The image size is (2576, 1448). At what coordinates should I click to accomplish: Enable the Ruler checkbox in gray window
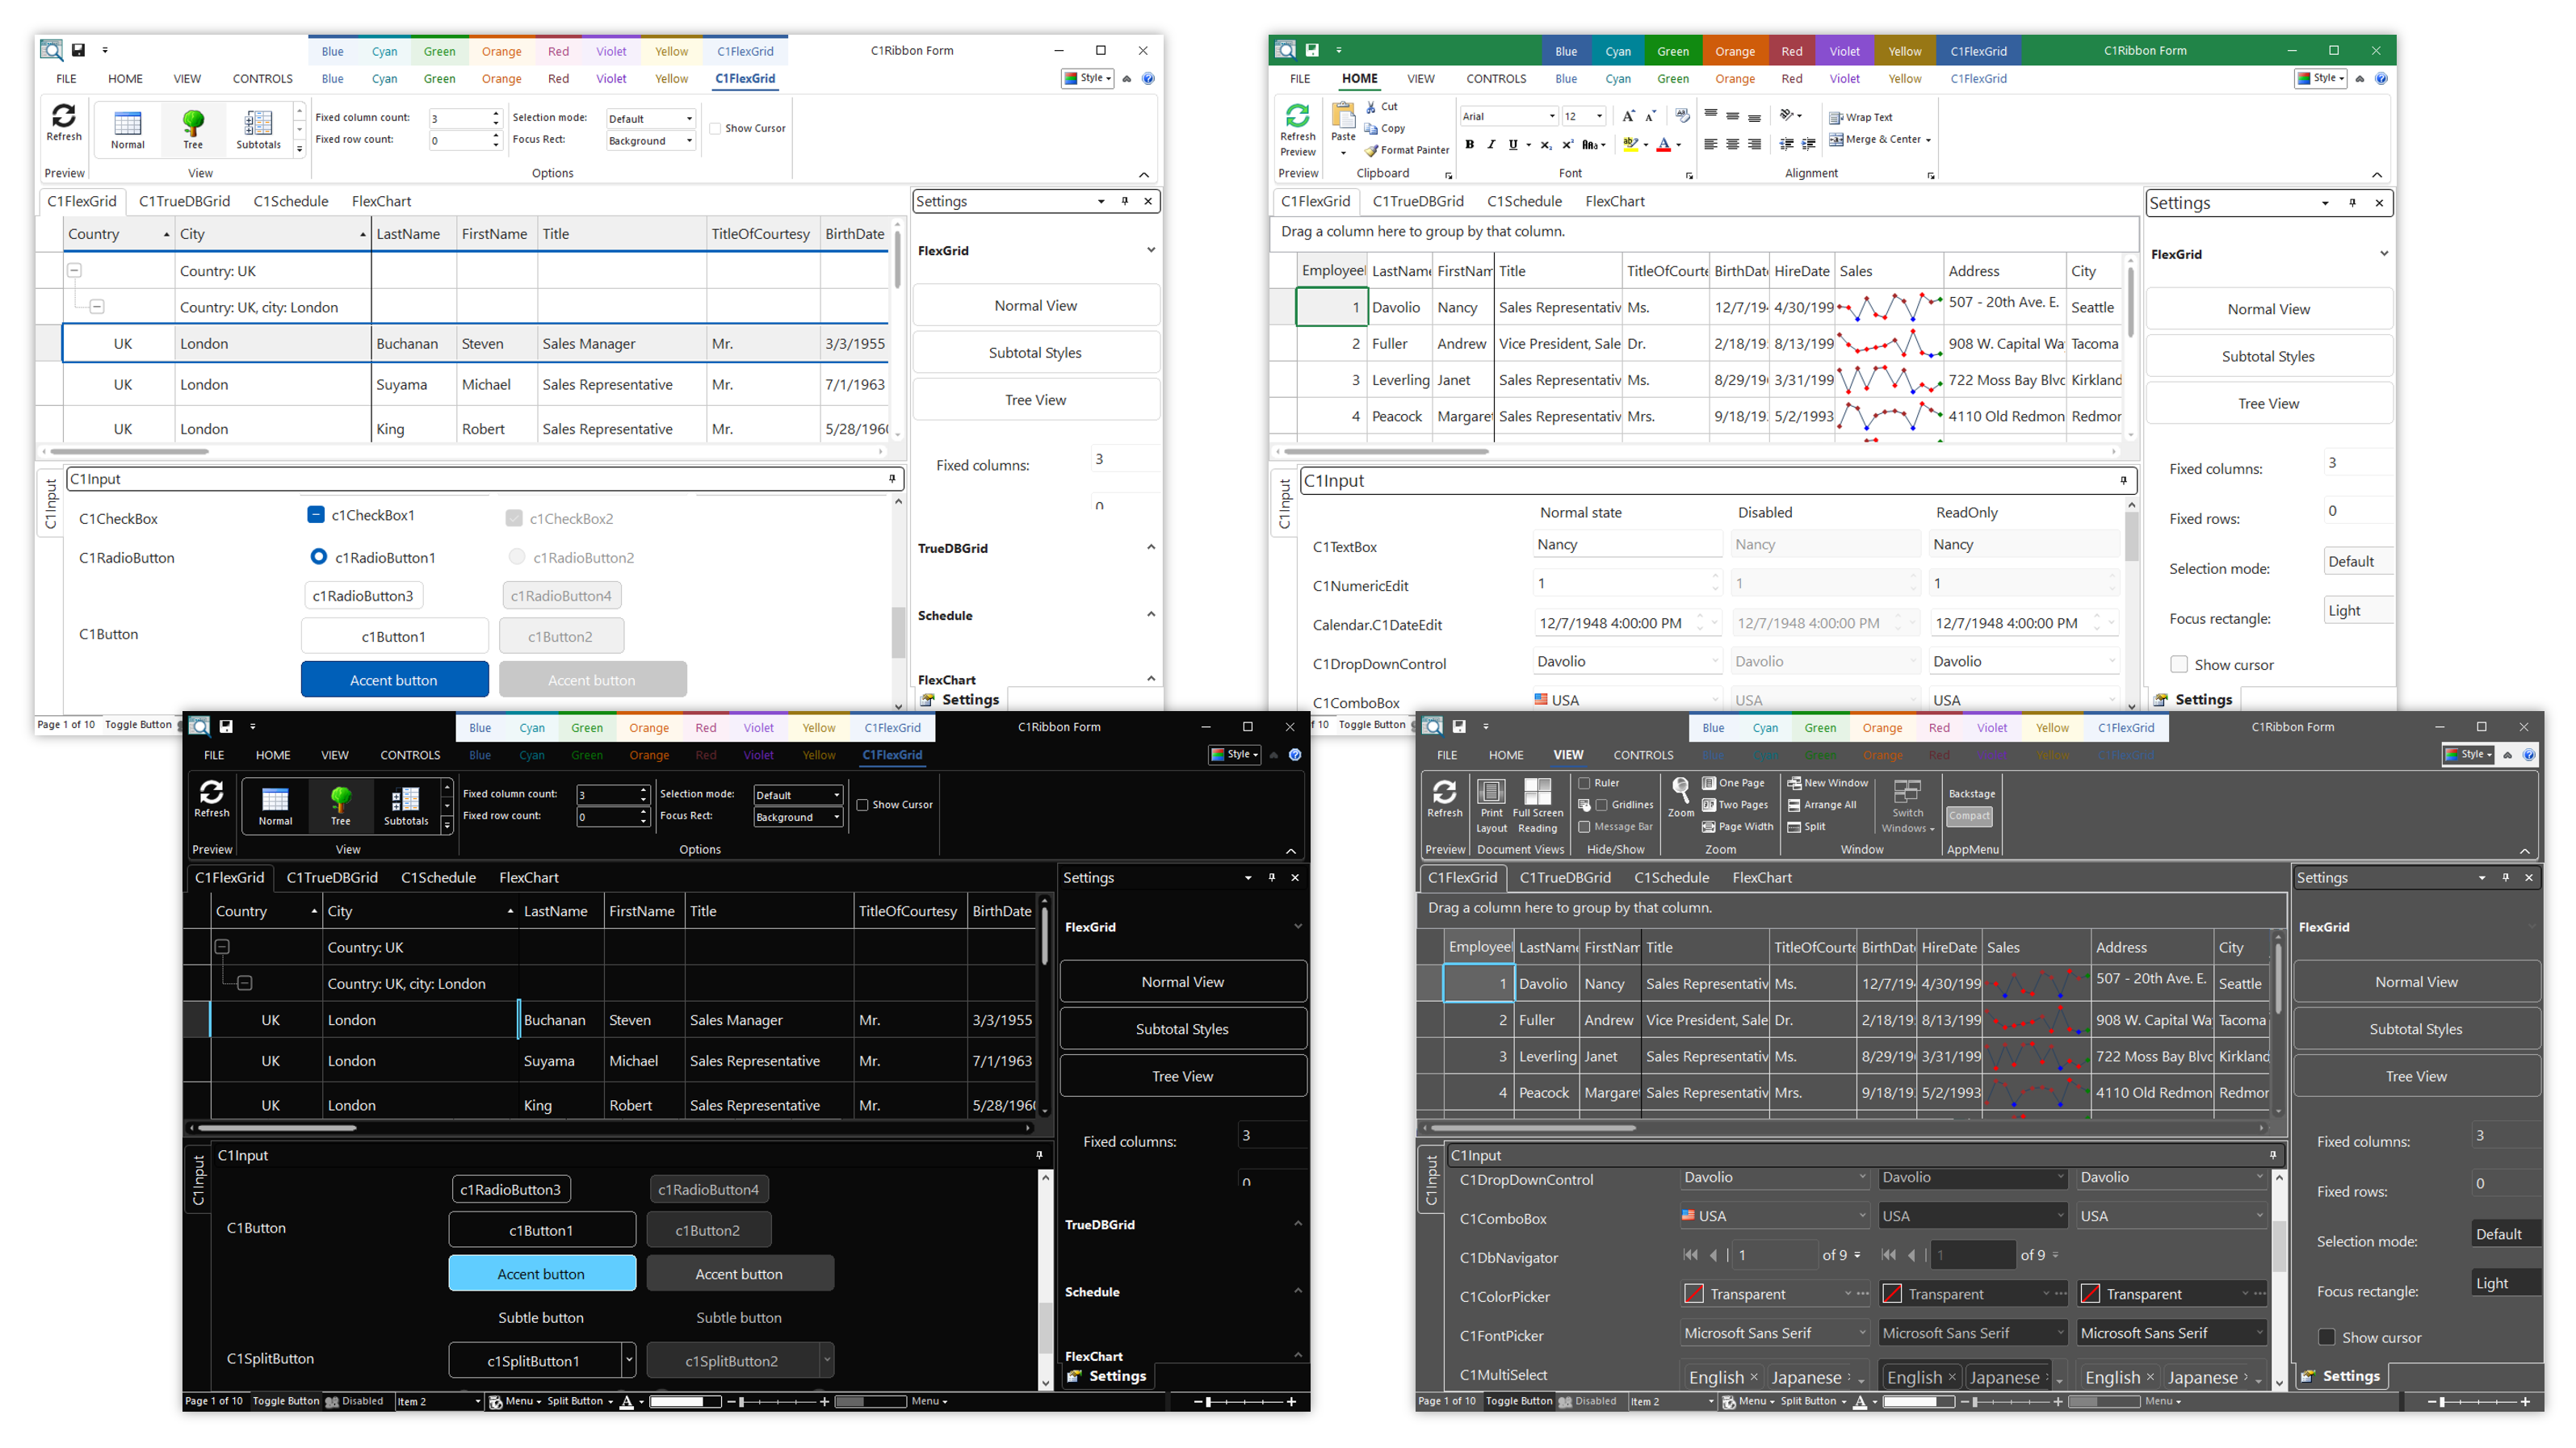pyautogui.click(x=1584, y=782)
